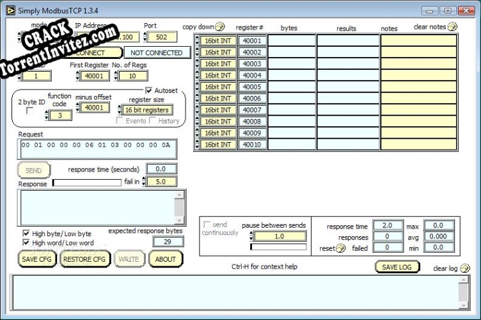
Task: Open data type selector for register 40004
Action: 217,75
